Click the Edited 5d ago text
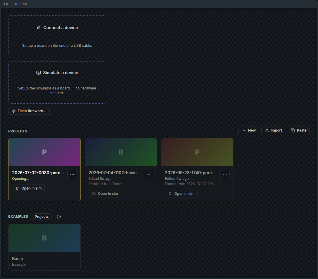318x279 pixels. 100,179
